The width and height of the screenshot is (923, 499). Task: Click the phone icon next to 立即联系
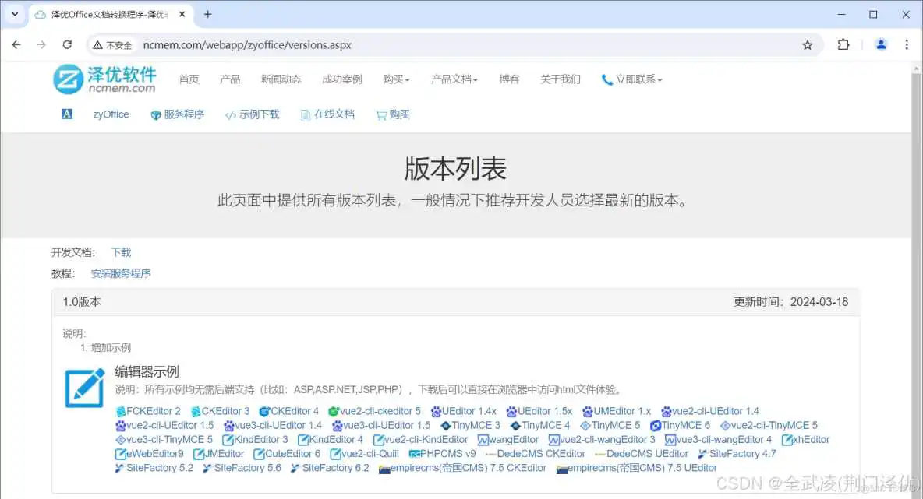tap(606, 79)
